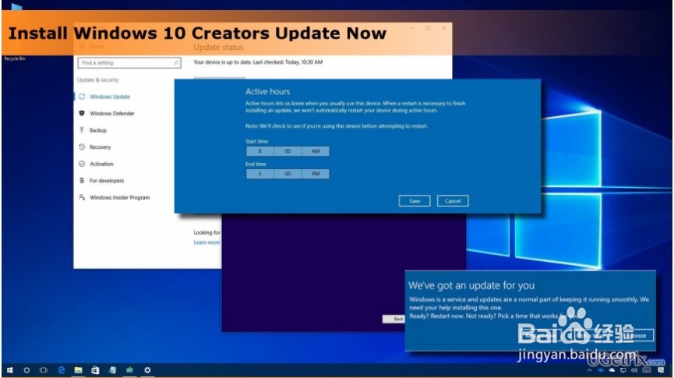Show hidden tray icons chevron
The height and width of the screenshot is (378, 674).
[x=589, y=370]
